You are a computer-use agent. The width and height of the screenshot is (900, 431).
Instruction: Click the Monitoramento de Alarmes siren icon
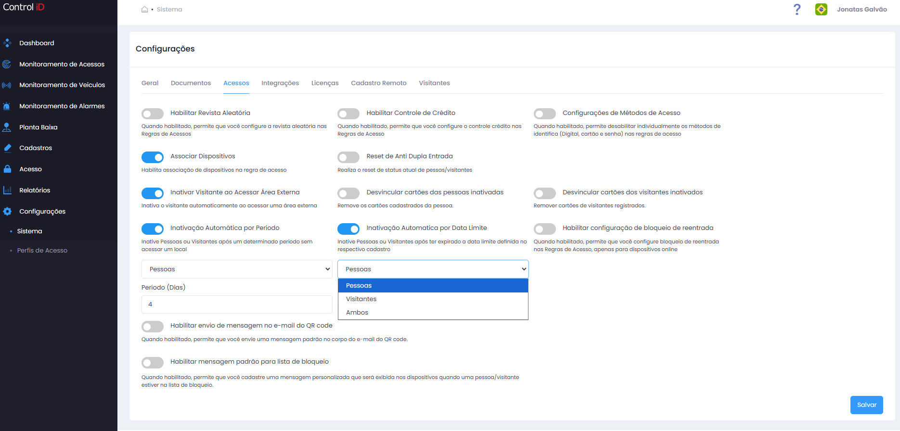click(7, 106)
